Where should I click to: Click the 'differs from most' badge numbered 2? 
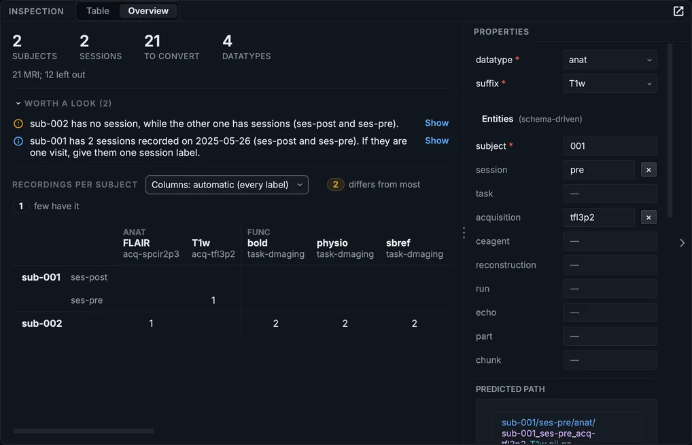pyautogui.click(x=335, y=184)
